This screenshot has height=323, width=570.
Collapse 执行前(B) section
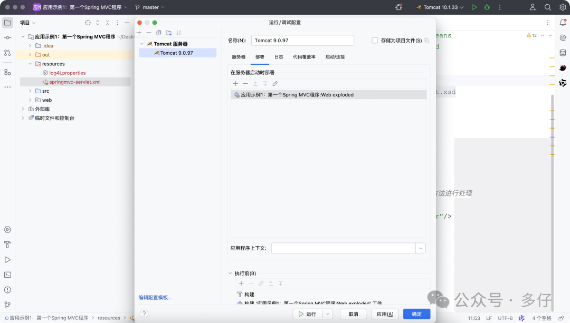click(x=230, y=273)
